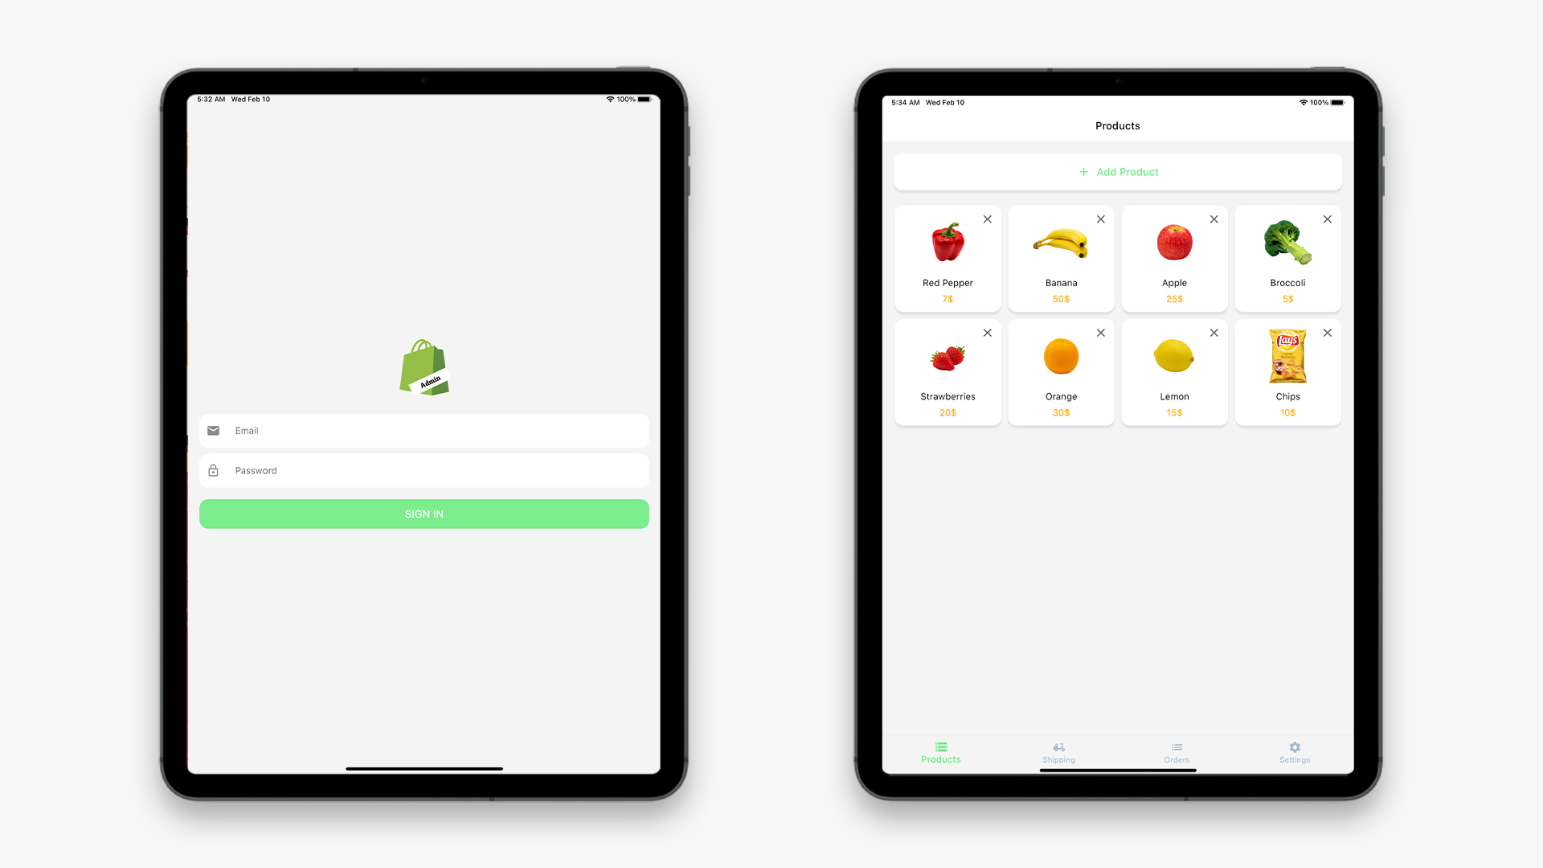Image resolution: width=1543 pixels, height=868 pixels.
Task: Click the Email input field
Action: click(424, 430)
